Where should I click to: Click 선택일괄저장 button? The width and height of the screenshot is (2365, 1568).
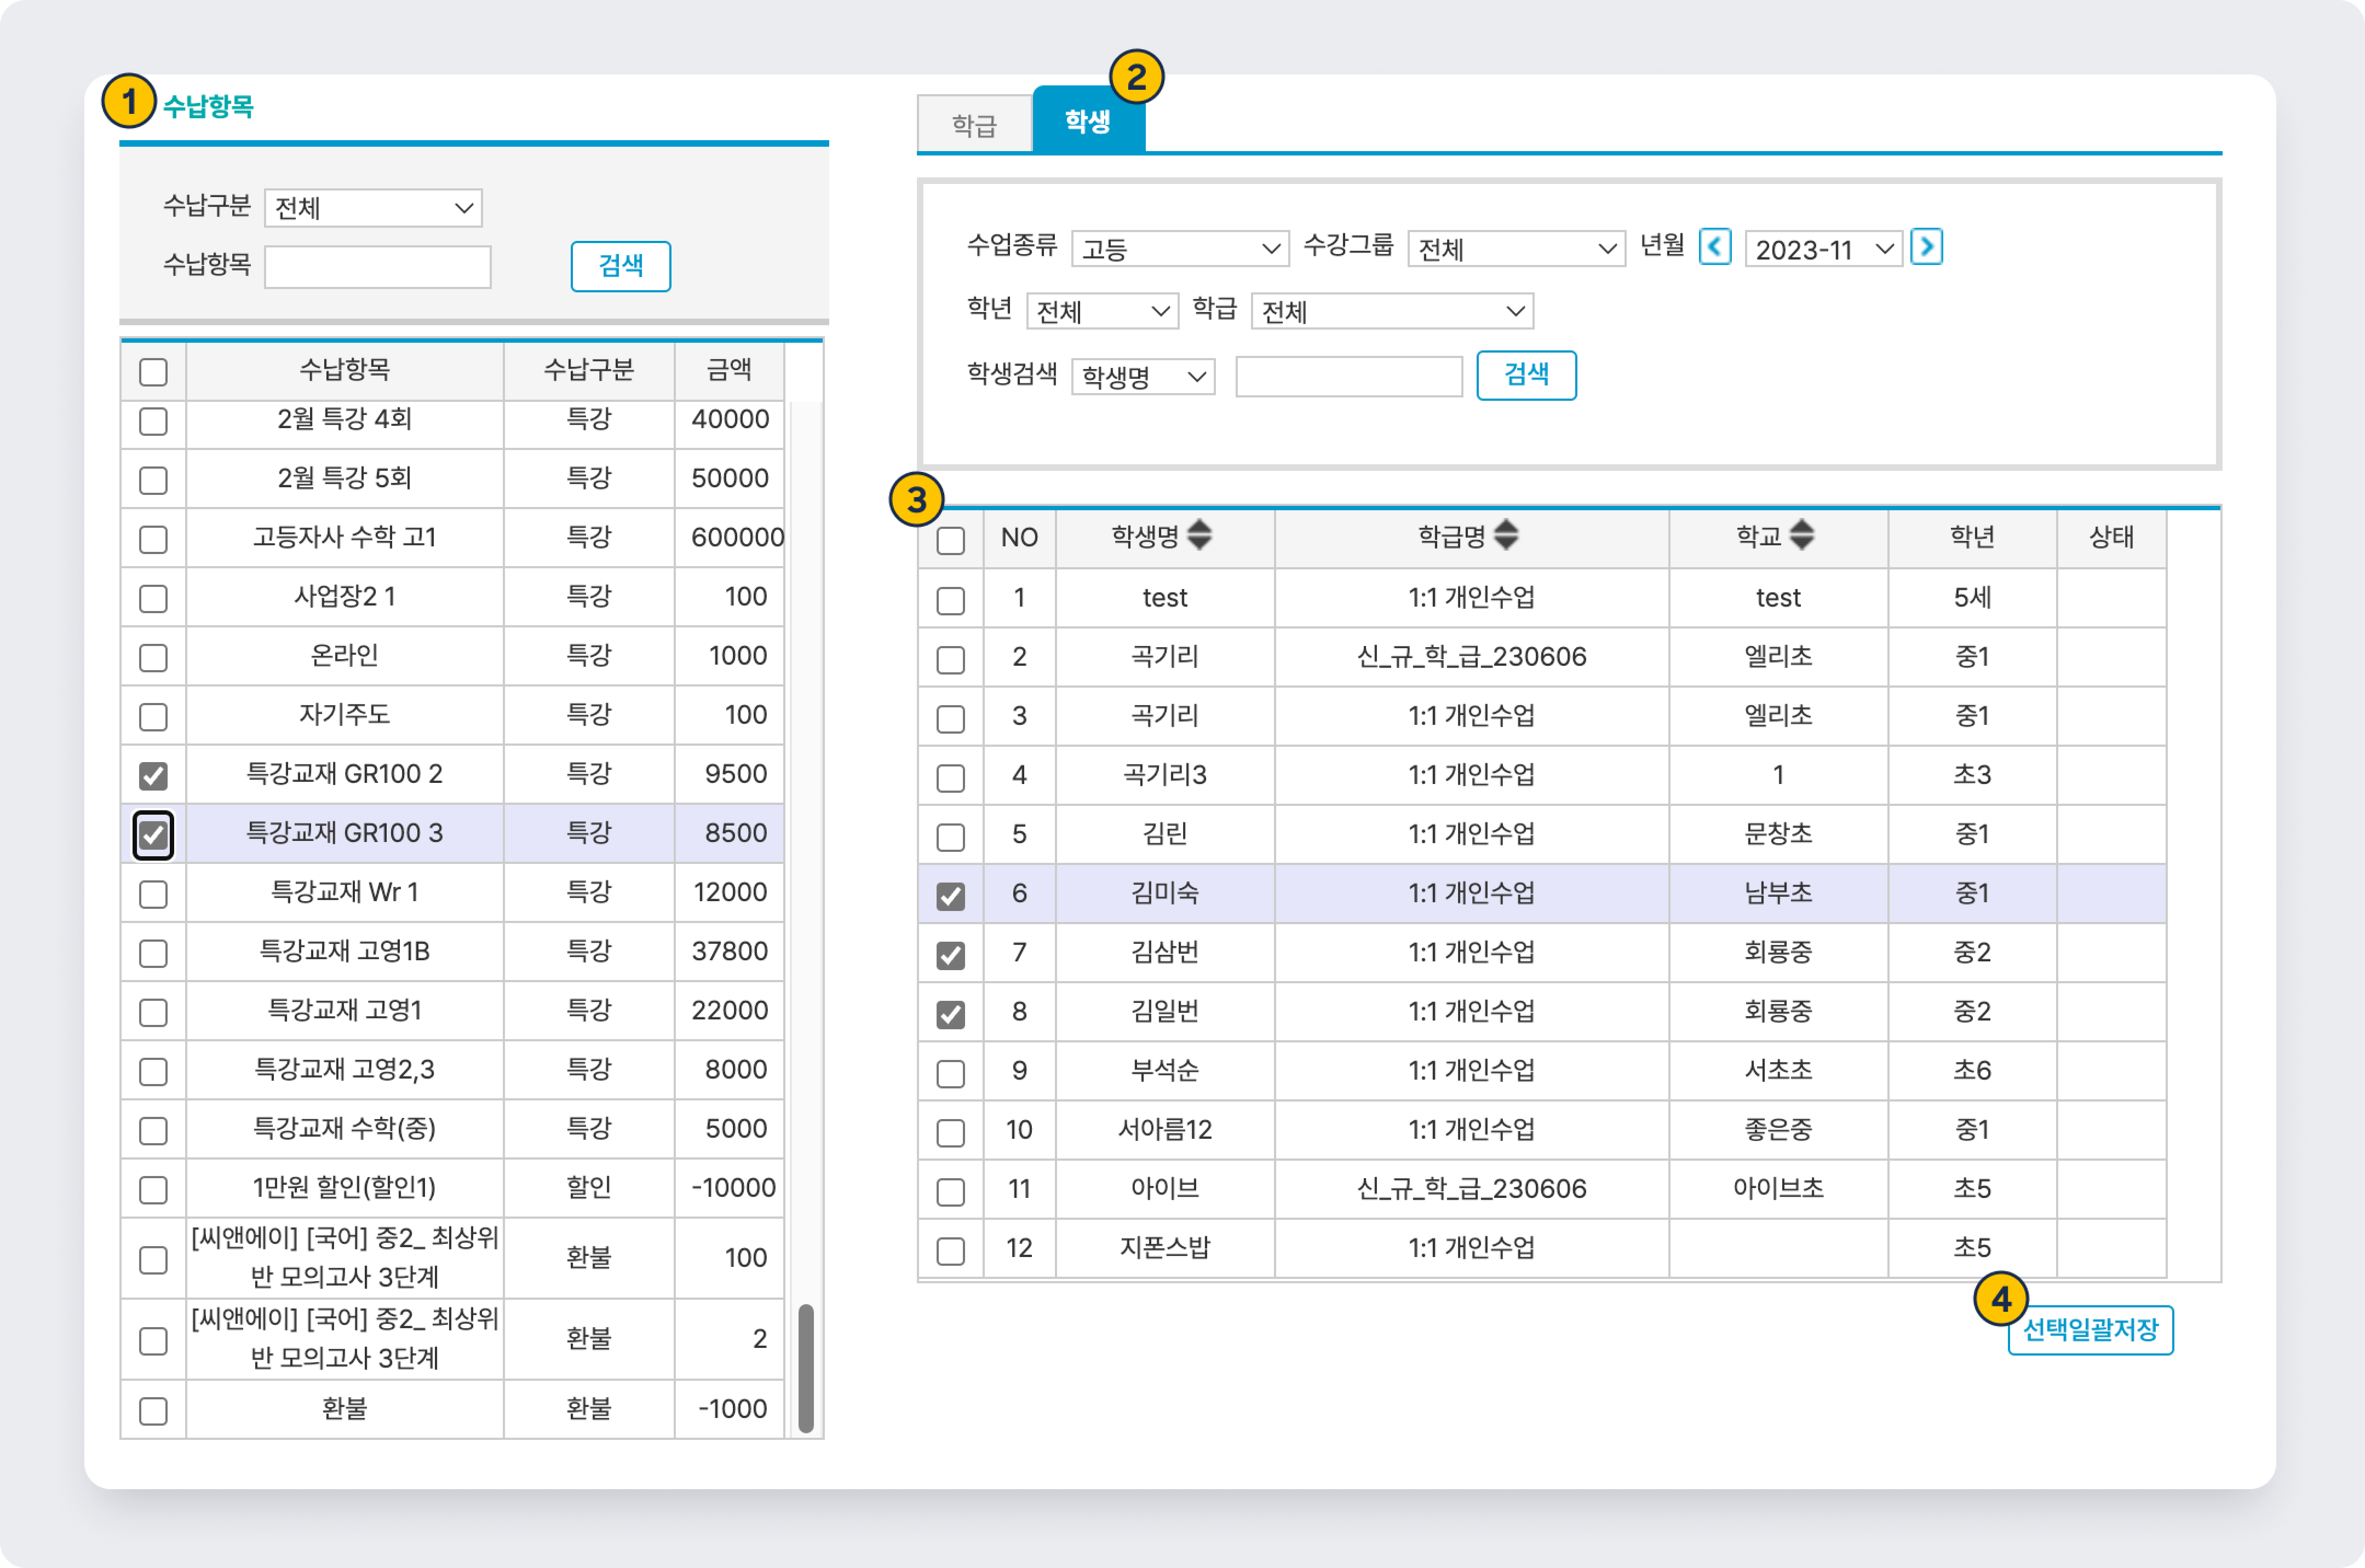tap(2090, 1330)
